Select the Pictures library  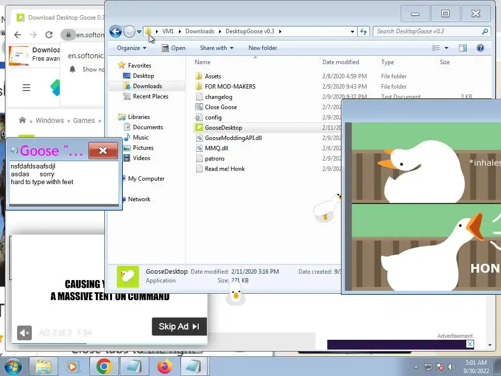[x=143, y=148]
